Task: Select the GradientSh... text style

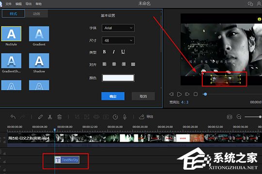Action: click(11, 61)
